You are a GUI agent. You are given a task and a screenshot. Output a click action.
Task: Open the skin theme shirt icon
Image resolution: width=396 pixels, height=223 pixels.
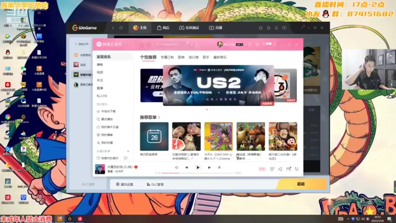point(250,45)
